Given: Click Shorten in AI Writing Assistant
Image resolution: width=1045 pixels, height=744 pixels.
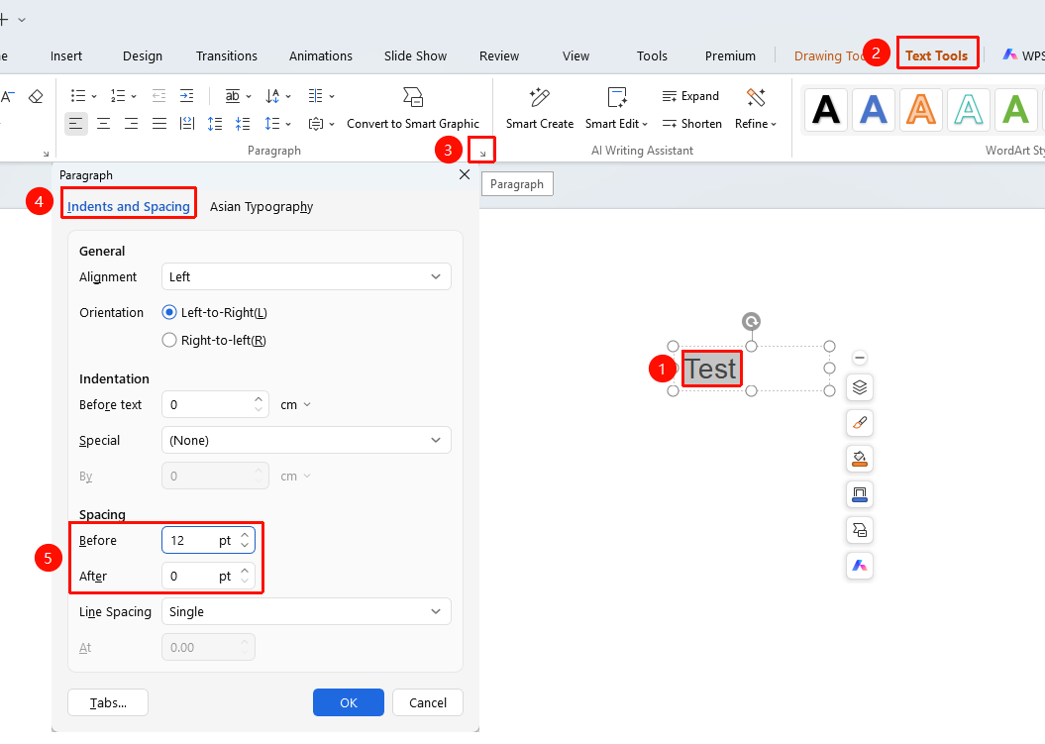Looking at the screenshot, I should tap(691, 123).
